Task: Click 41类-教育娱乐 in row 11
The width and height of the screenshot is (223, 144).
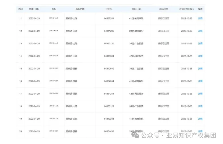Action: click(x=136, y=18)
